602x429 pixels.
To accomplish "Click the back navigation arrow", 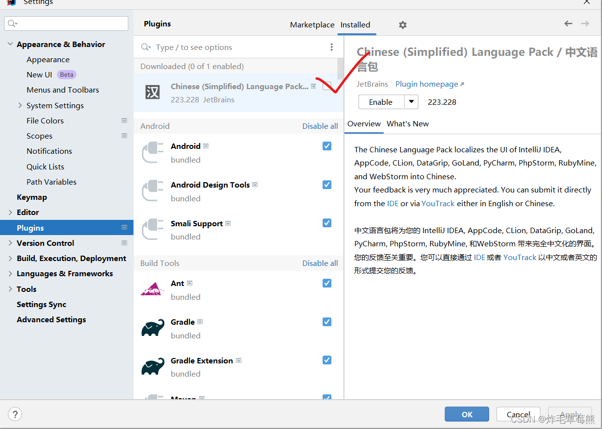I will tap(568, 24).
